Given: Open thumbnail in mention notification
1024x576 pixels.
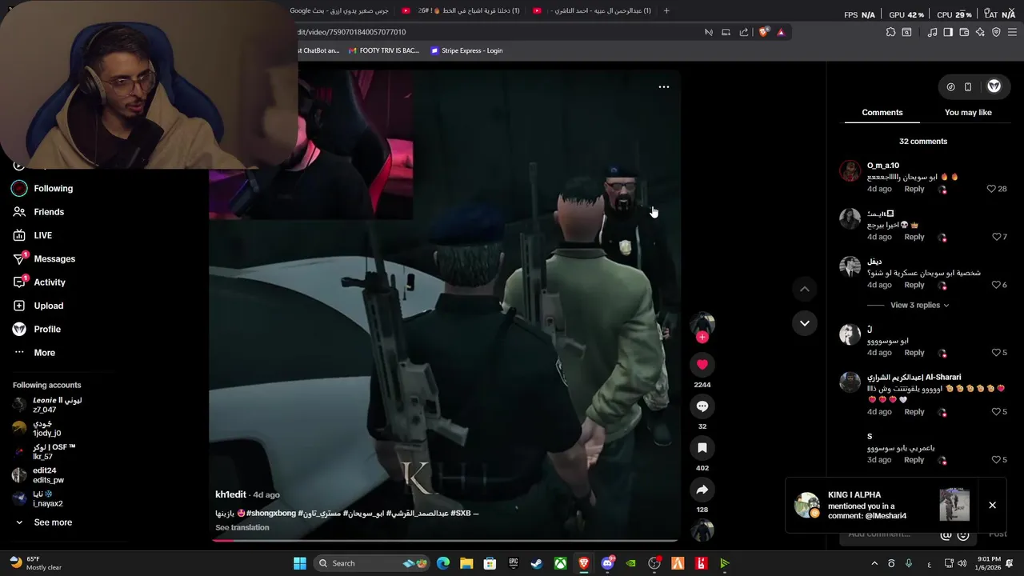Looking at the screenshot, I should (x=954, y=505).
